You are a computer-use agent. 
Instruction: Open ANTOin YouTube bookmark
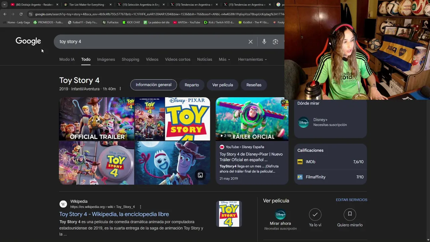pyautogui.click(x=186, y=23)
